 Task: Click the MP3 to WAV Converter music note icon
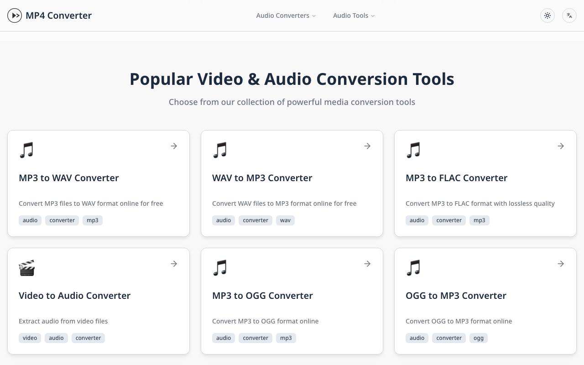(x=26, y=150)
